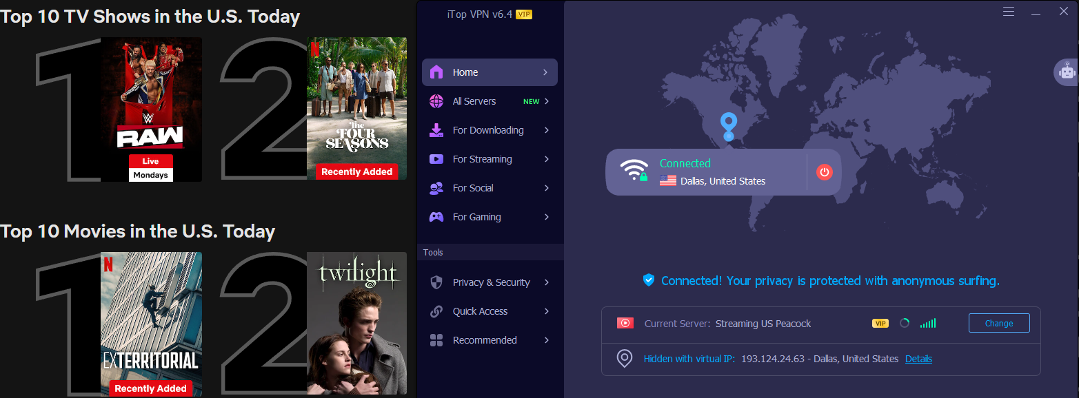Image resolution: width=1079 pixels, height=398 pixels.
Task: Click the Live Mondays badge on Raw
Action: click(151, 168)
